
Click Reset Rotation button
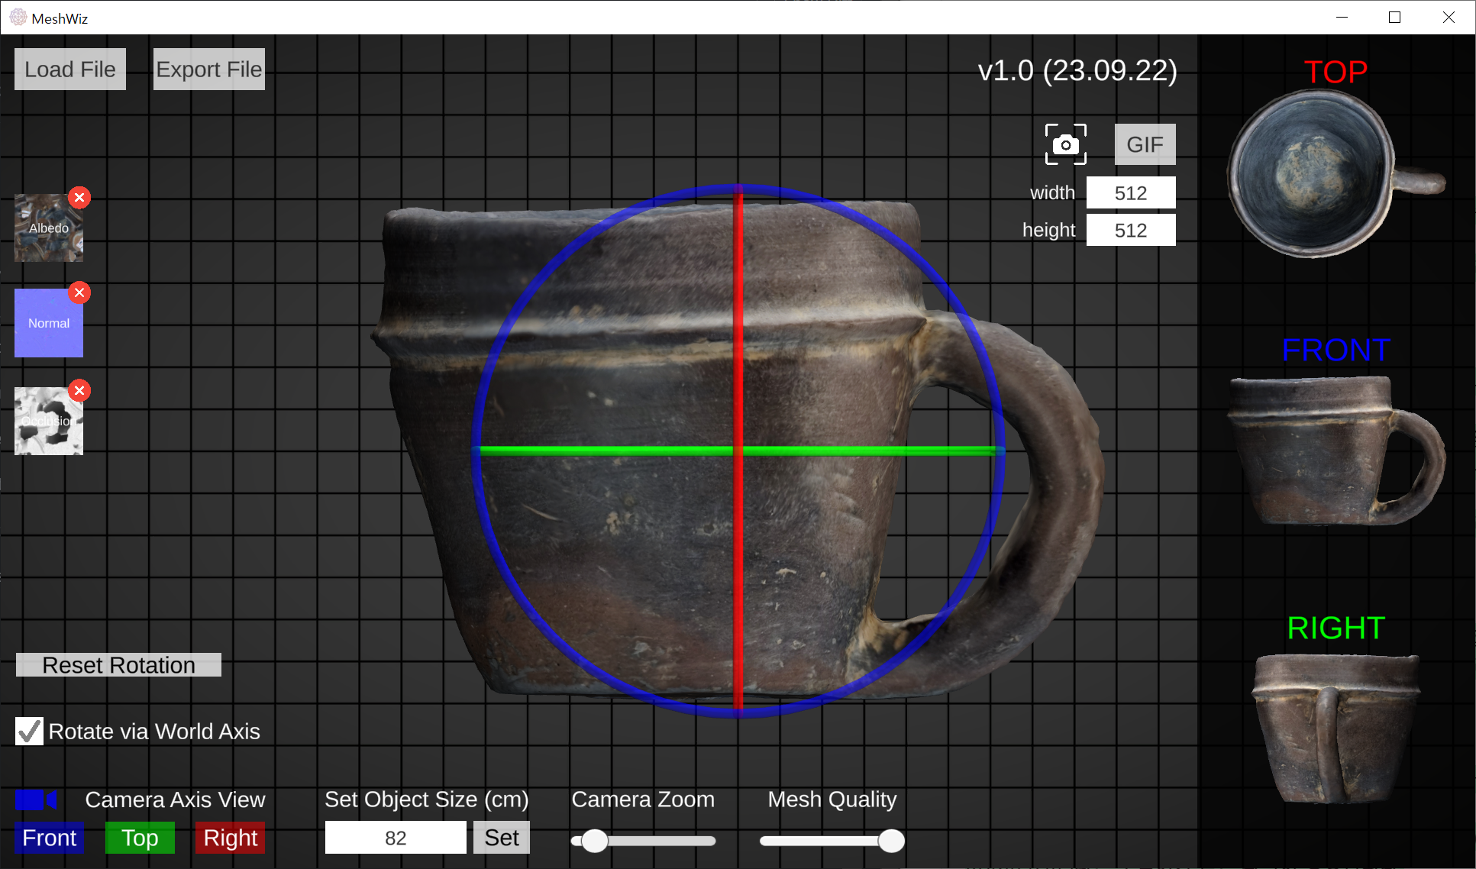(118, 665)
